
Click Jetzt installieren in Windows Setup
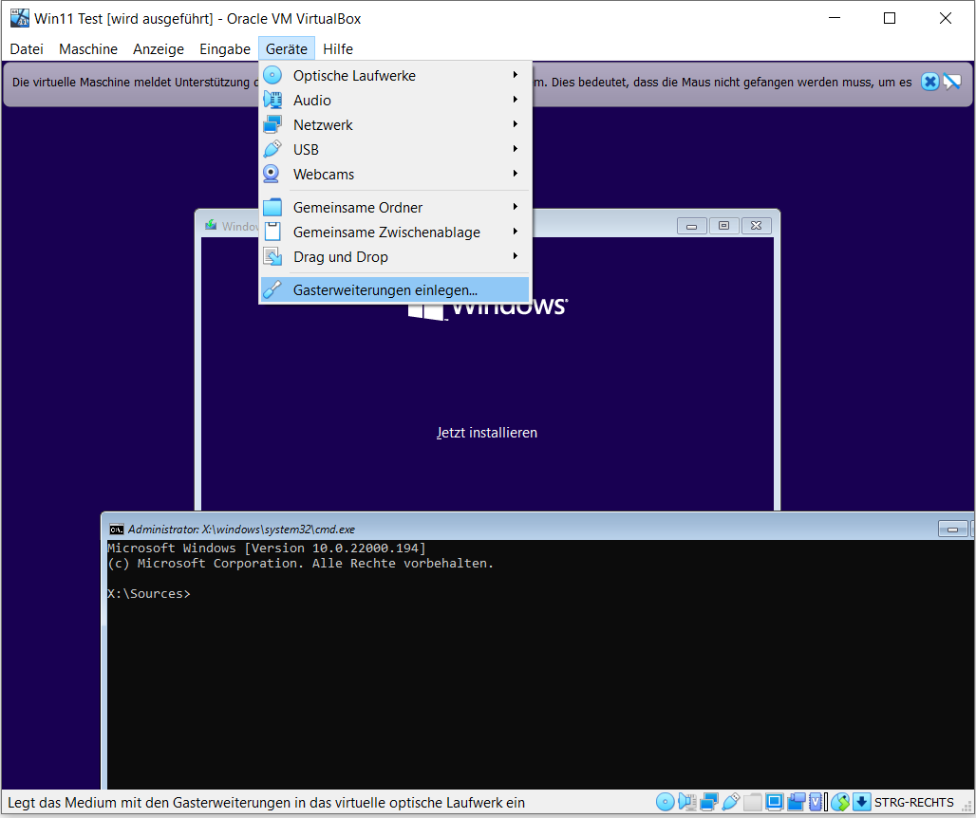(487, 433)
